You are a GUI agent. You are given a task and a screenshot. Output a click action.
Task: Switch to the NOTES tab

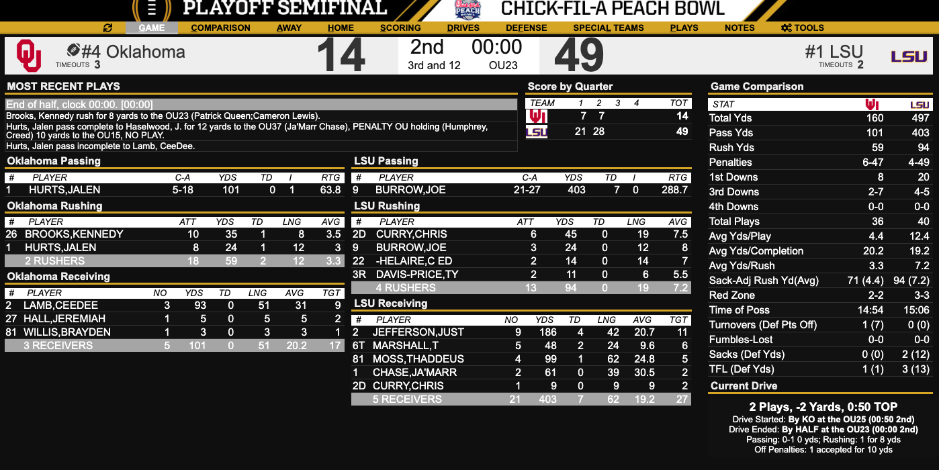[x=740, y=28]
